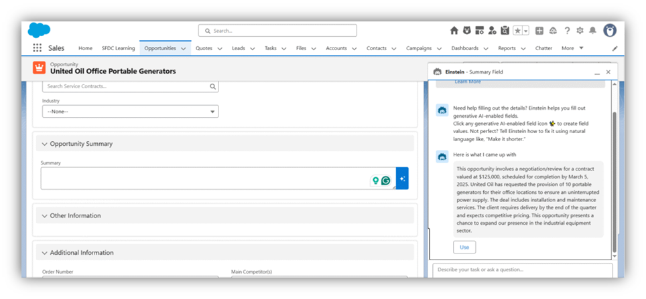Image resolution: width=646 pixels, height=299 pixels.
Task: Open the Reports tab dropdown chevron
Action: click(523, 49)
